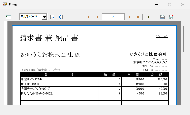Image resolution: width=190 pixels, height=115 pixels.
Task: Expand the side panel chevron
Action: pos(6,24)
